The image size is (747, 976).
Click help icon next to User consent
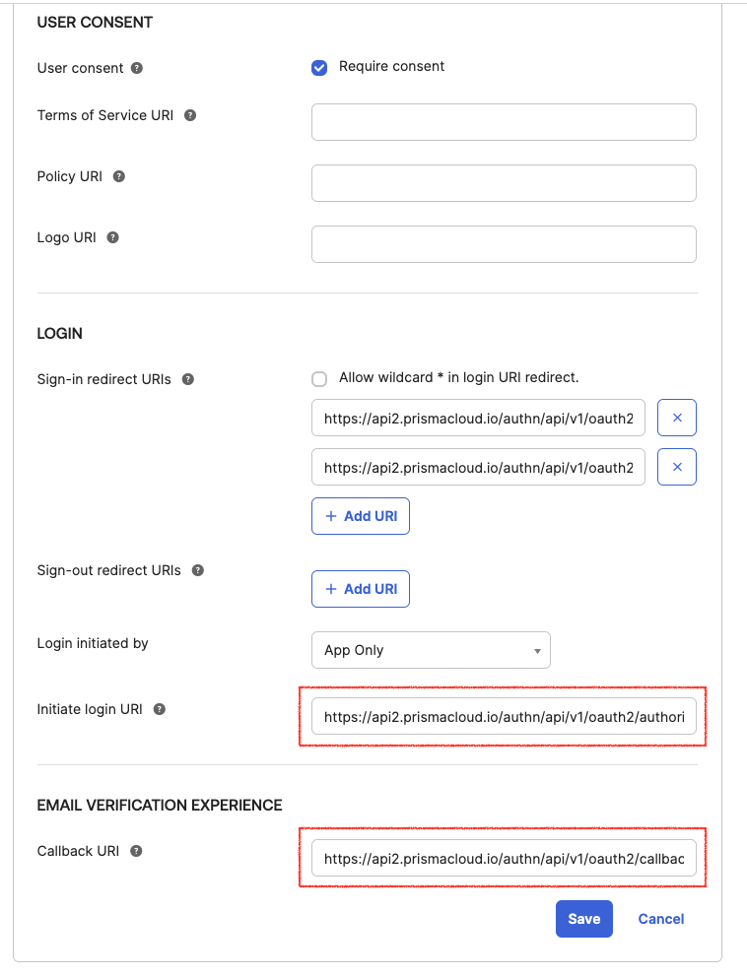[x=137, y=68]
